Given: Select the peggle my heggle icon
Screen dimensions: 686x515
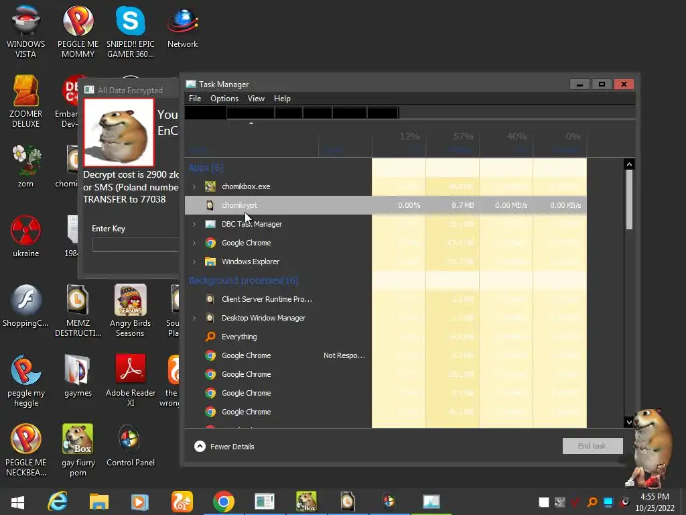Looking at the screenshot, I should (x=26, y=380).
